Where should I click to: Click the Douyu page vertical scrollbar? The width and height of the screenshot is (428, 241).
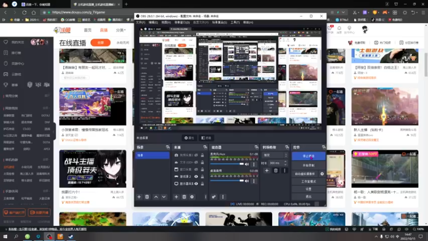pos(426,65)
